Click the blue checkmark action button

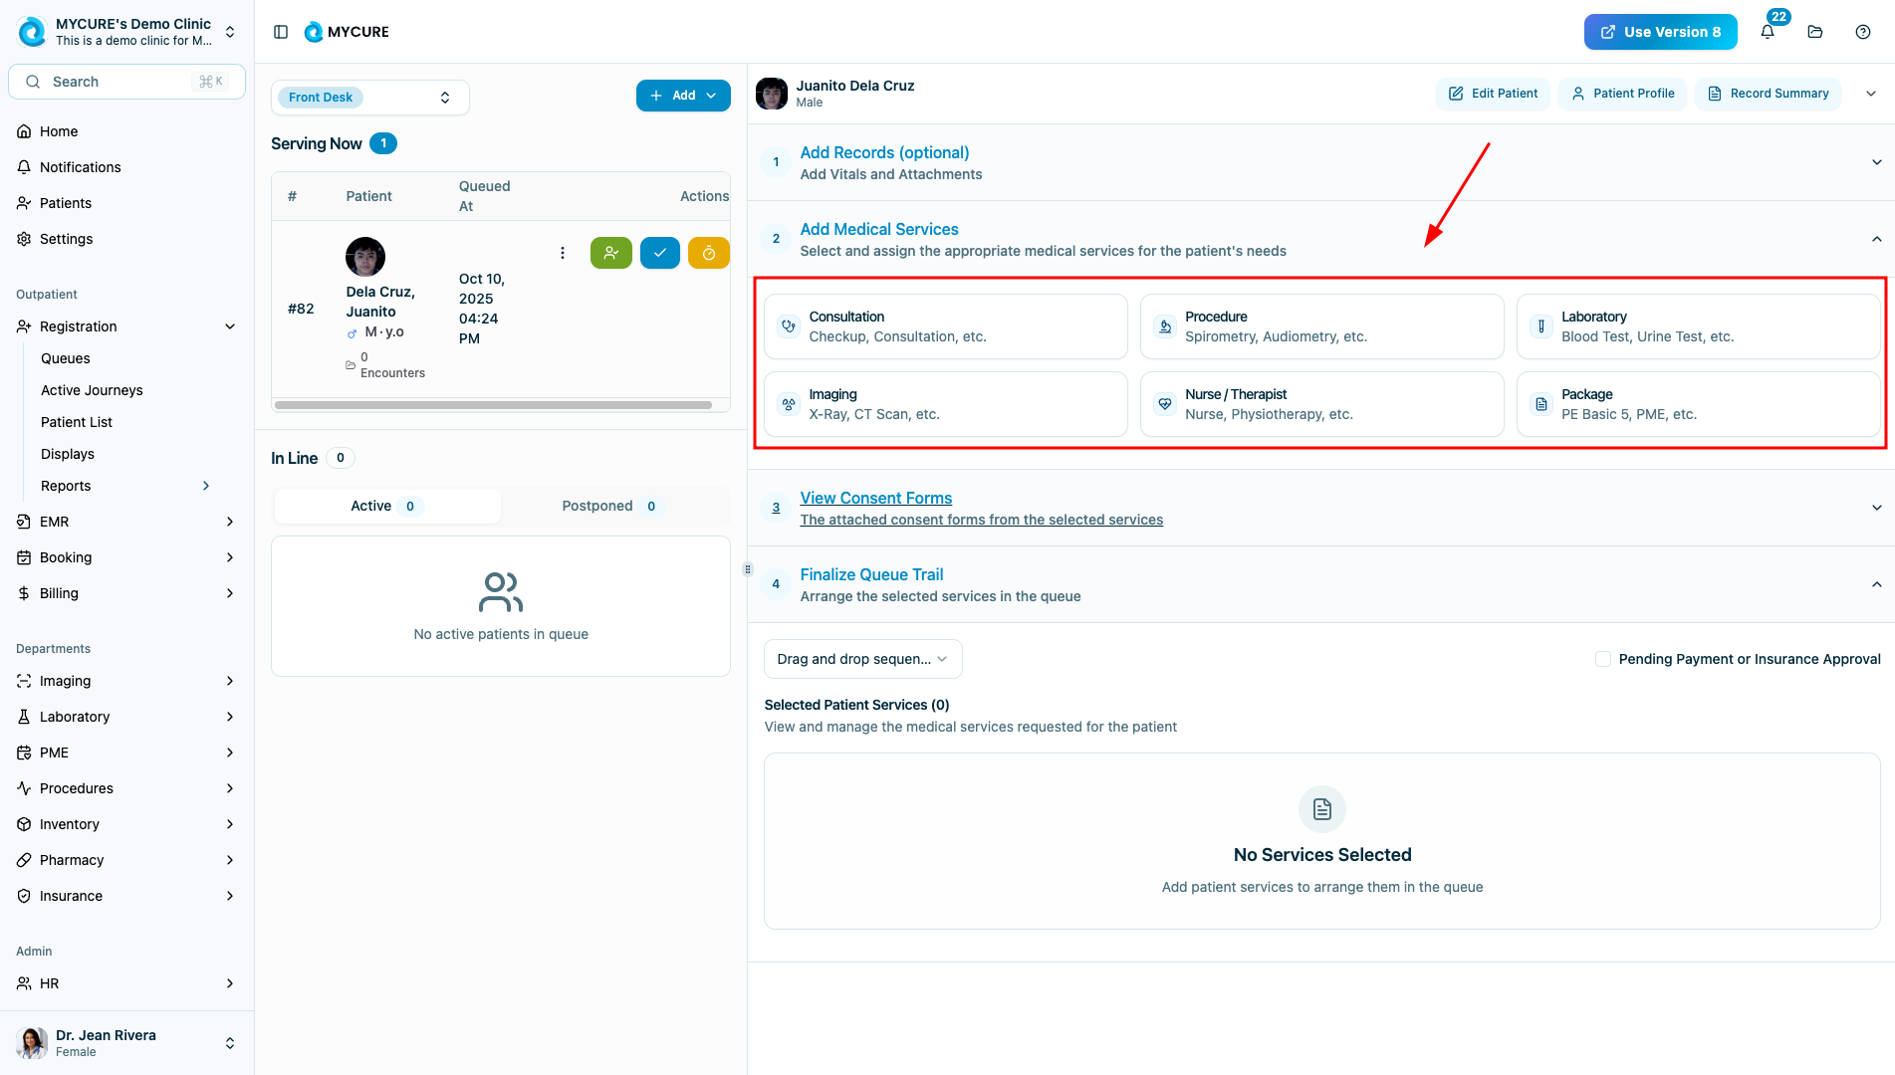[659, 253]
